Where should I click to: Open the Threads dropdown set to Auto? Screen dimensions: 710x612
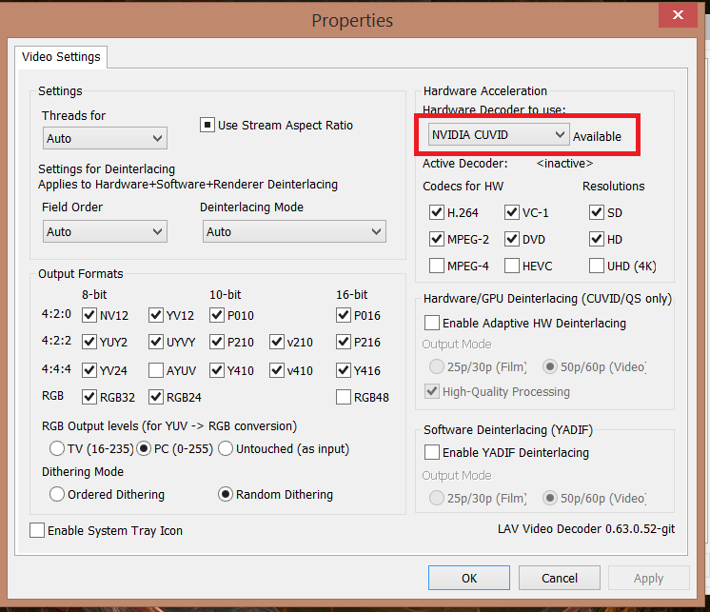[x=105, y=139]
